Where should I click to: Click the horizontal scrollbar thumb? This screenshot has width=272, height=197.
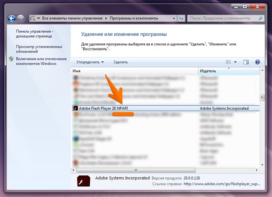136,170
